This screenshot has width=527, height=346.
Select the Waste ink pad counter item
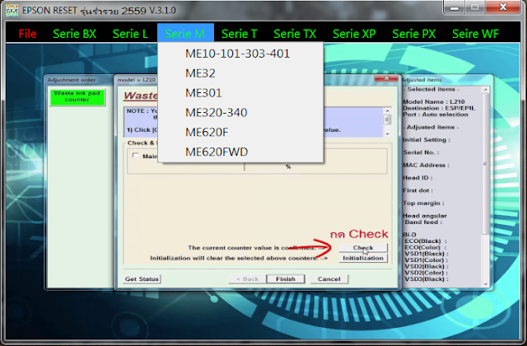point(77,97)
